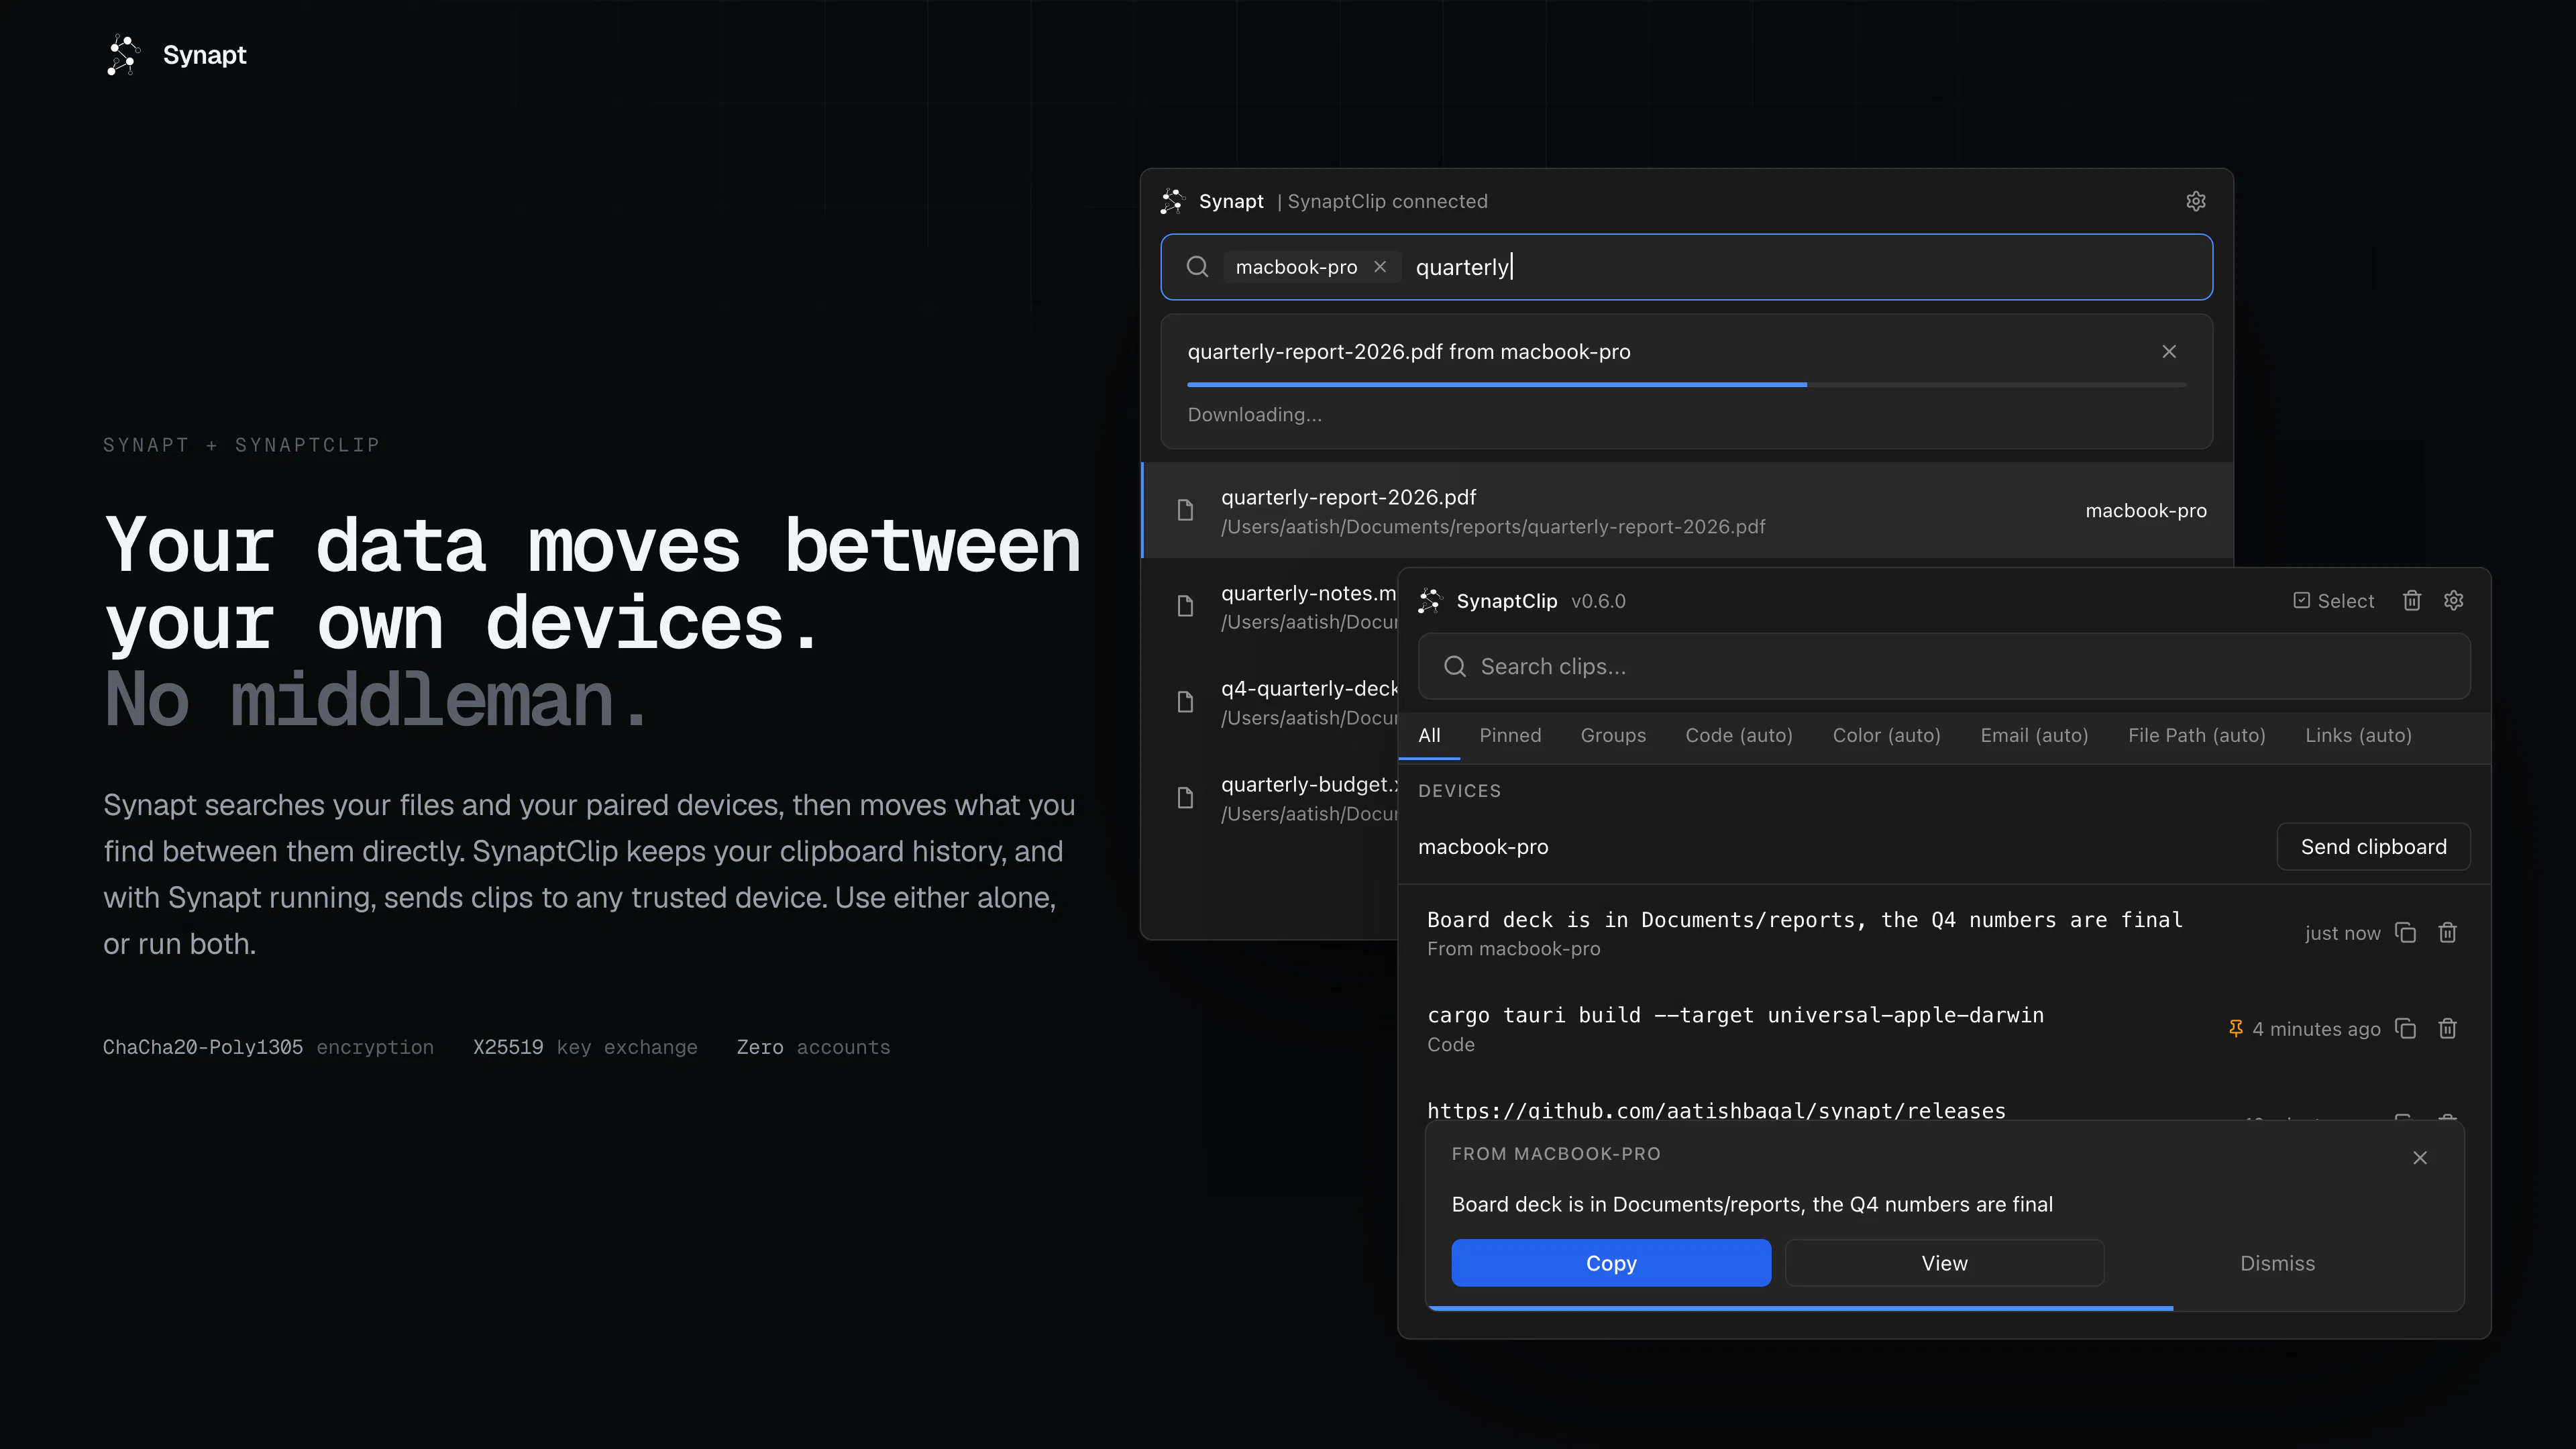Viewport: 2576px width, 1449px height.
Task: Open the Groups tab
Action: pyautogui.click(x=1613, y=735)
